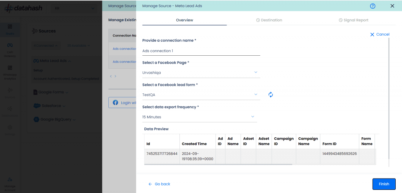402x193 pixels.
Task: Open CAPI Gateway in the sidebar
Action: coord(10,50)
